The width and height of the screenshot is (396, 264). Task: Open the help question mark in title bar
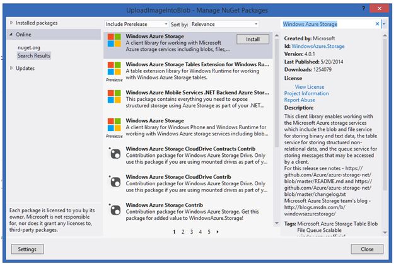(x=363, y=8)
